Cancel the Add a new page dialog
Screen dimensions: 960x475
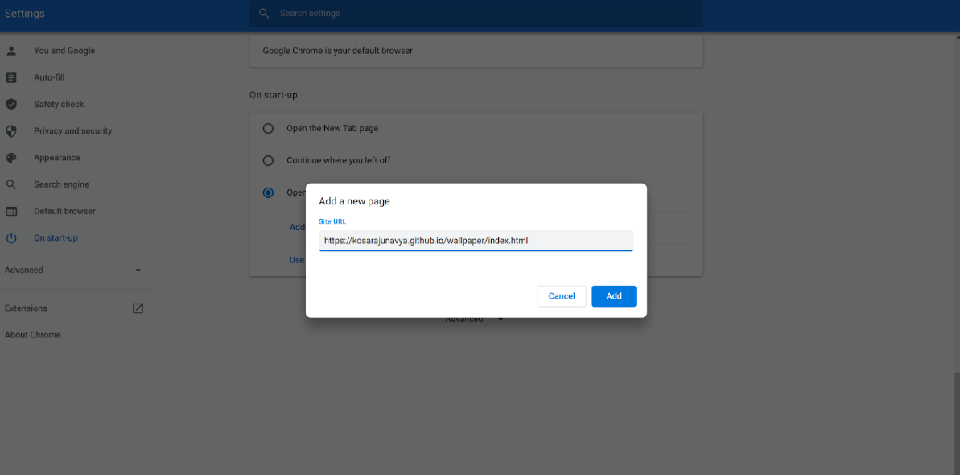tap(561, 296)
